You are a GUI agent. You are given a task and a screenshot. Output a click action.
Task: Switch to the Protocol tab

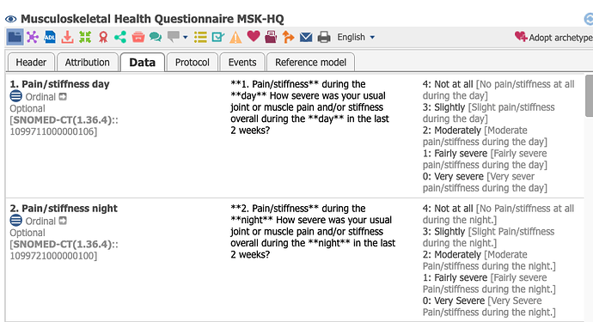(x=193, y=62)
